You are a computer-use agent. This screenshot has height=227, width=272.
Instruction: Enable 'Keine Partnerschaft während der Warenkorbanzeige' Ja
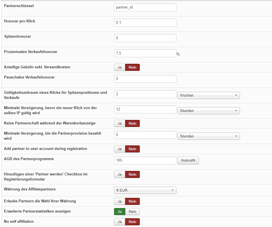(x=120, y=123)
